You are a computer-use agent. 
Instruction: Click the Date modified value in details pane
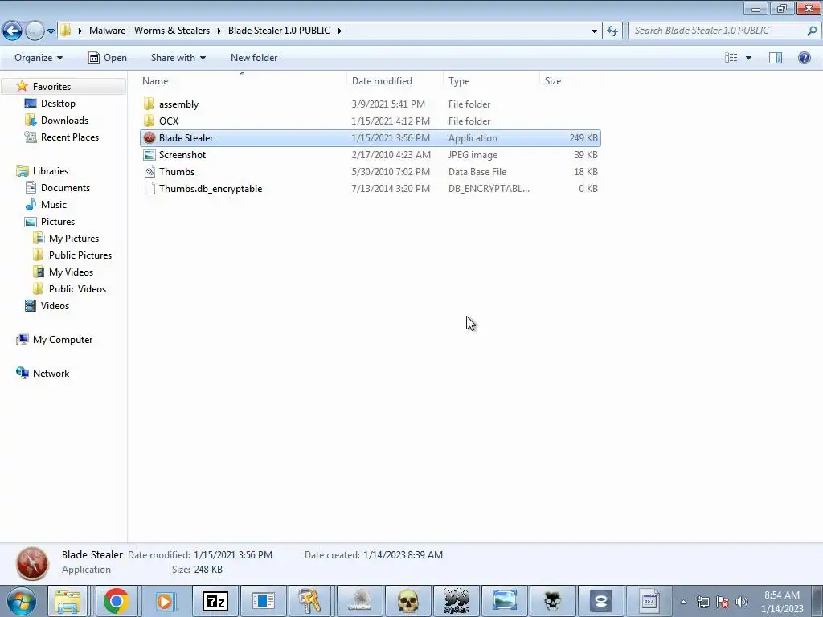point(233,554)
